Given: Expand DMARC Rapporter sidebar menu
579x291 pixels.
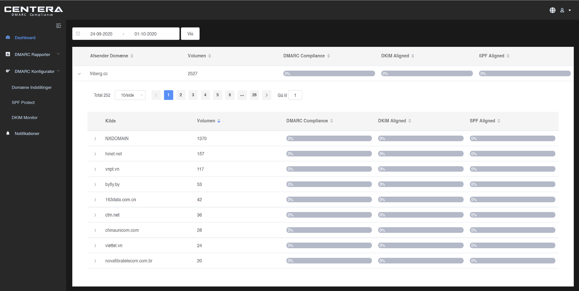Looking at the screenshot, I should [33, 55].
